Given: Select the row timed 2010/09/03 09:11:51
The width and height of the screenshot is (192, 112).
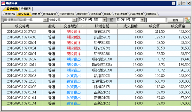Looking at the screenshot, I should click(96, 70).
